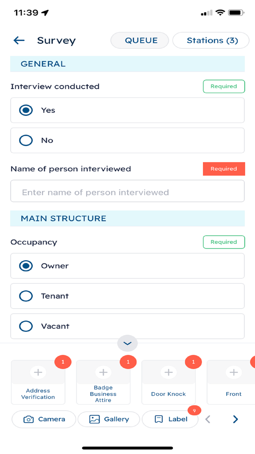Tap the back arrow next to Survey
This screenshot has height=454, width=255.
click(x=19, y=41)
